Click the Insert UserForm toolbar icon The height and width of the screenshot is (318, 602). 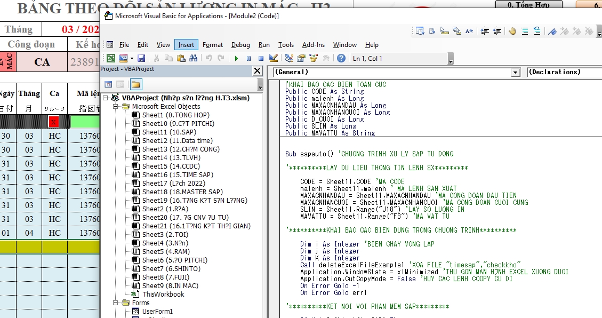tap(123, 58)
